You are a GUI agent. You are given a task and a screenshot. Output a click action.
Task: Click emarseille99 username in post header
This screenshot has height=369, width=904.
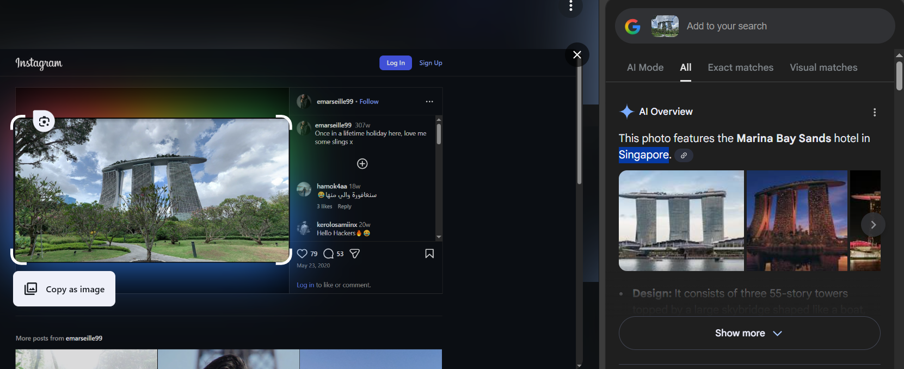pyautogui.click(x=335, y=102)
